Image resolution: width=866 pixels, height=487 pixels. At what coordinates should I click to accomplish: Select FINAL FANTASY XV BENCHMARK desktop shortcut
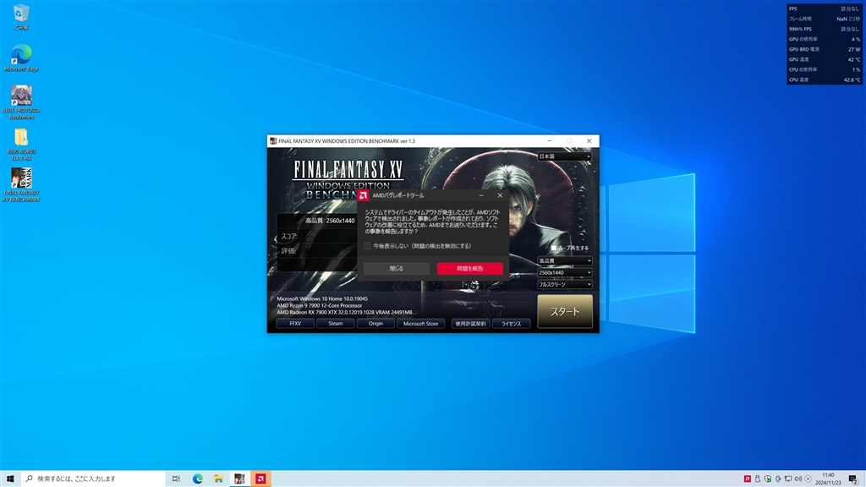(21, 185)
